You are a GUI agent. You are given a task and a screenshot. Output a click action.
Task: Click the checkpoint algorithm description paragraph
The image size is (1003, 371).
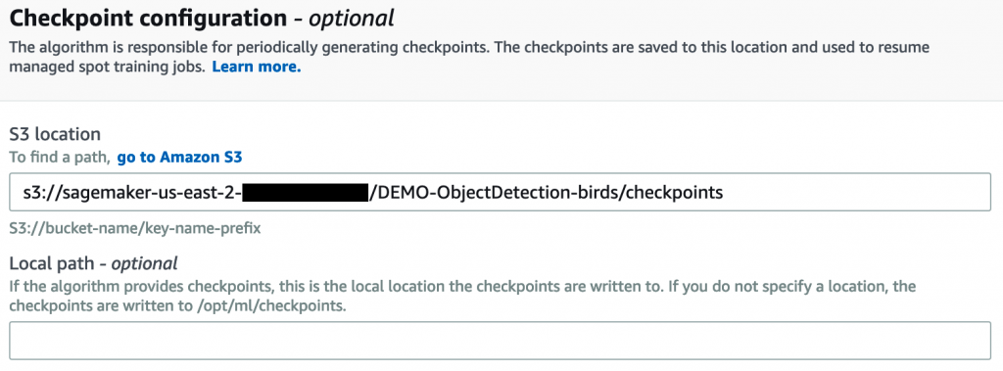469,57
